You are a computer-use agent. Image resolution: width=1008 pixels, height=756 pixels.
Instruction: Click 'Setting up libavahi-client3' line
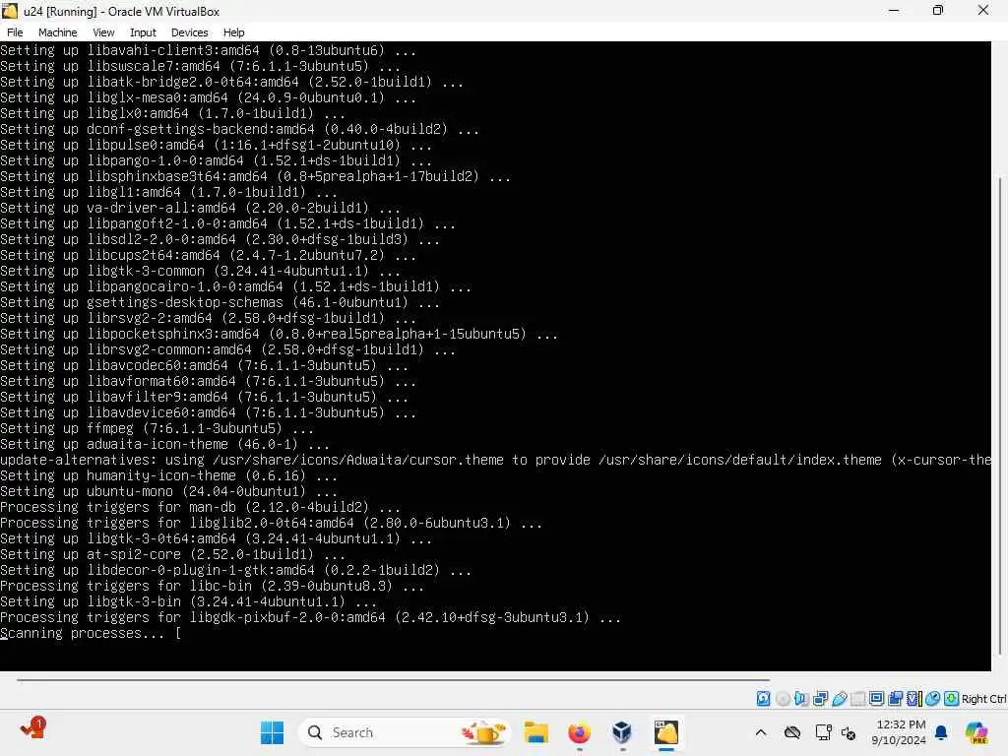pos(208,50)
